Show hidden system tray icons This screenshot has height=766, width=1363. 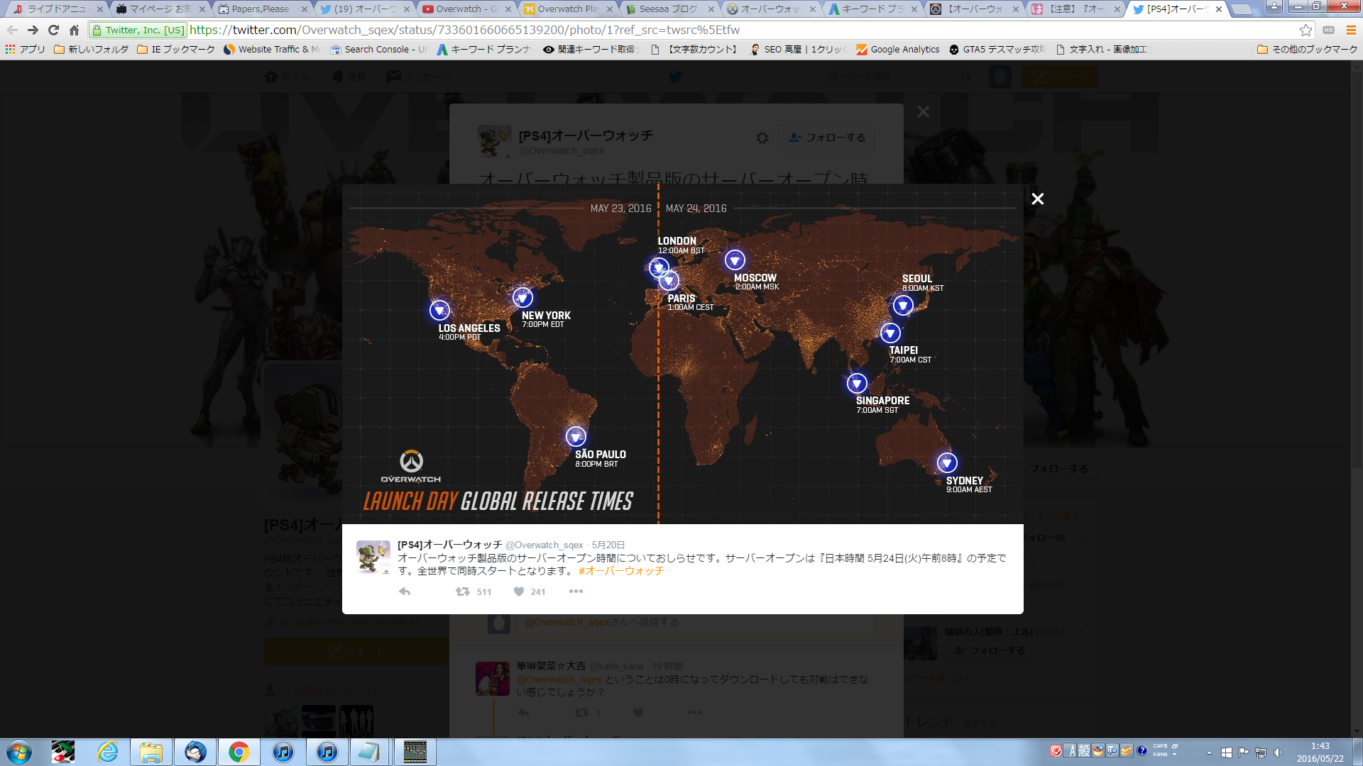(1209, 753)
